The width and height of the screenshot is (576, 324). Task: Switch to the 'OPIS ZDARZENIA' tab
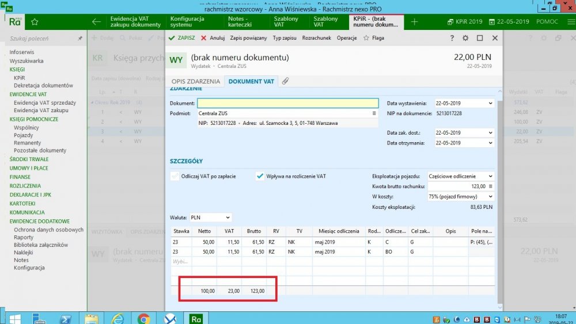coord(196,82)
